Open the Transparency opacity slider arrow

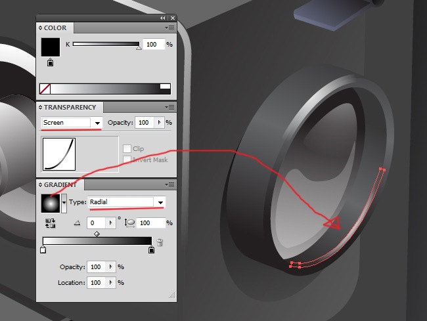160,123
